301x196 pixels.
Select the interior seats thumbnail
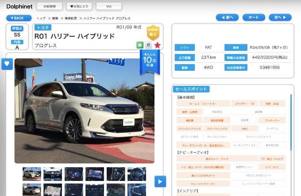tap(53, 174)
